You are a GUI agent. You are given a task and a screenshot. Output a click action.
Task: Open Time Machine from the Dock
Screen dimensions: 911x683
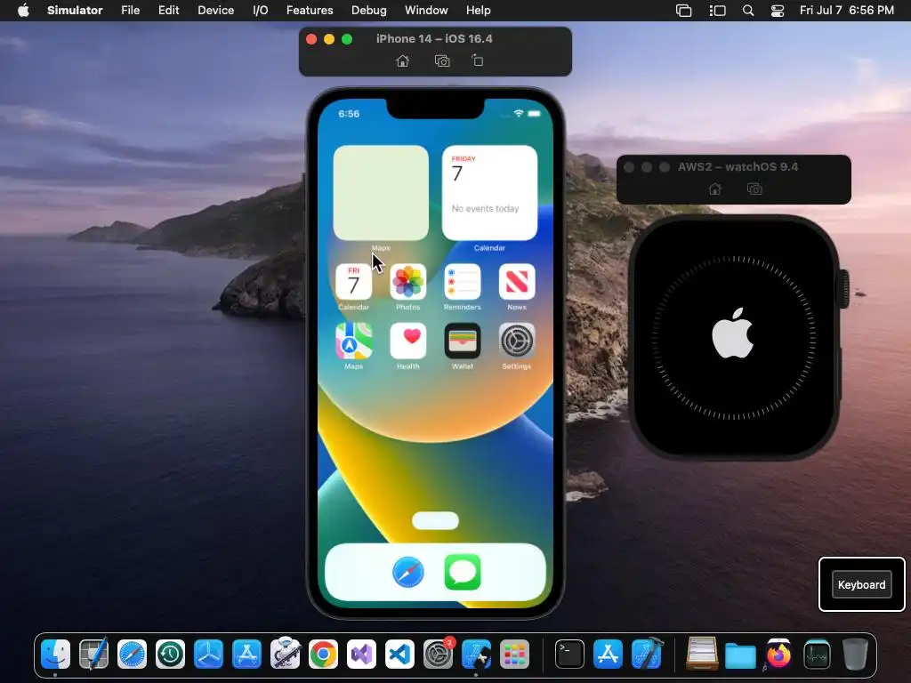[x=170, y=655]
